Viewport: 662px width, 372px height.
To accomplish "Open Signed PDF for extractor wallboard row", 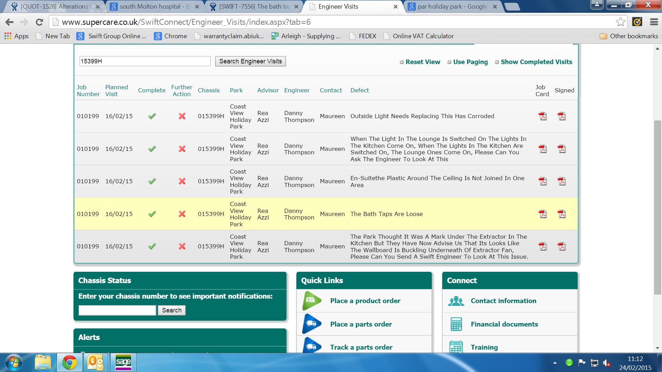I will pos(562,246).
